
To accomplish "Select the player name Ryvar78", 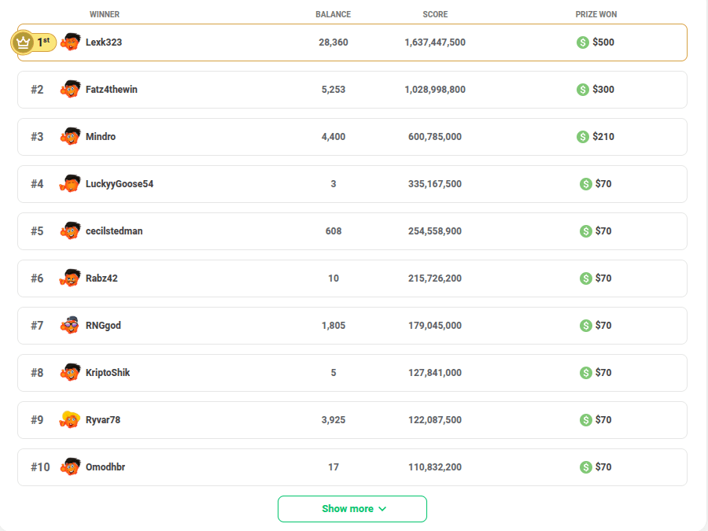I will pyautogui.click(x=103, y=420).
